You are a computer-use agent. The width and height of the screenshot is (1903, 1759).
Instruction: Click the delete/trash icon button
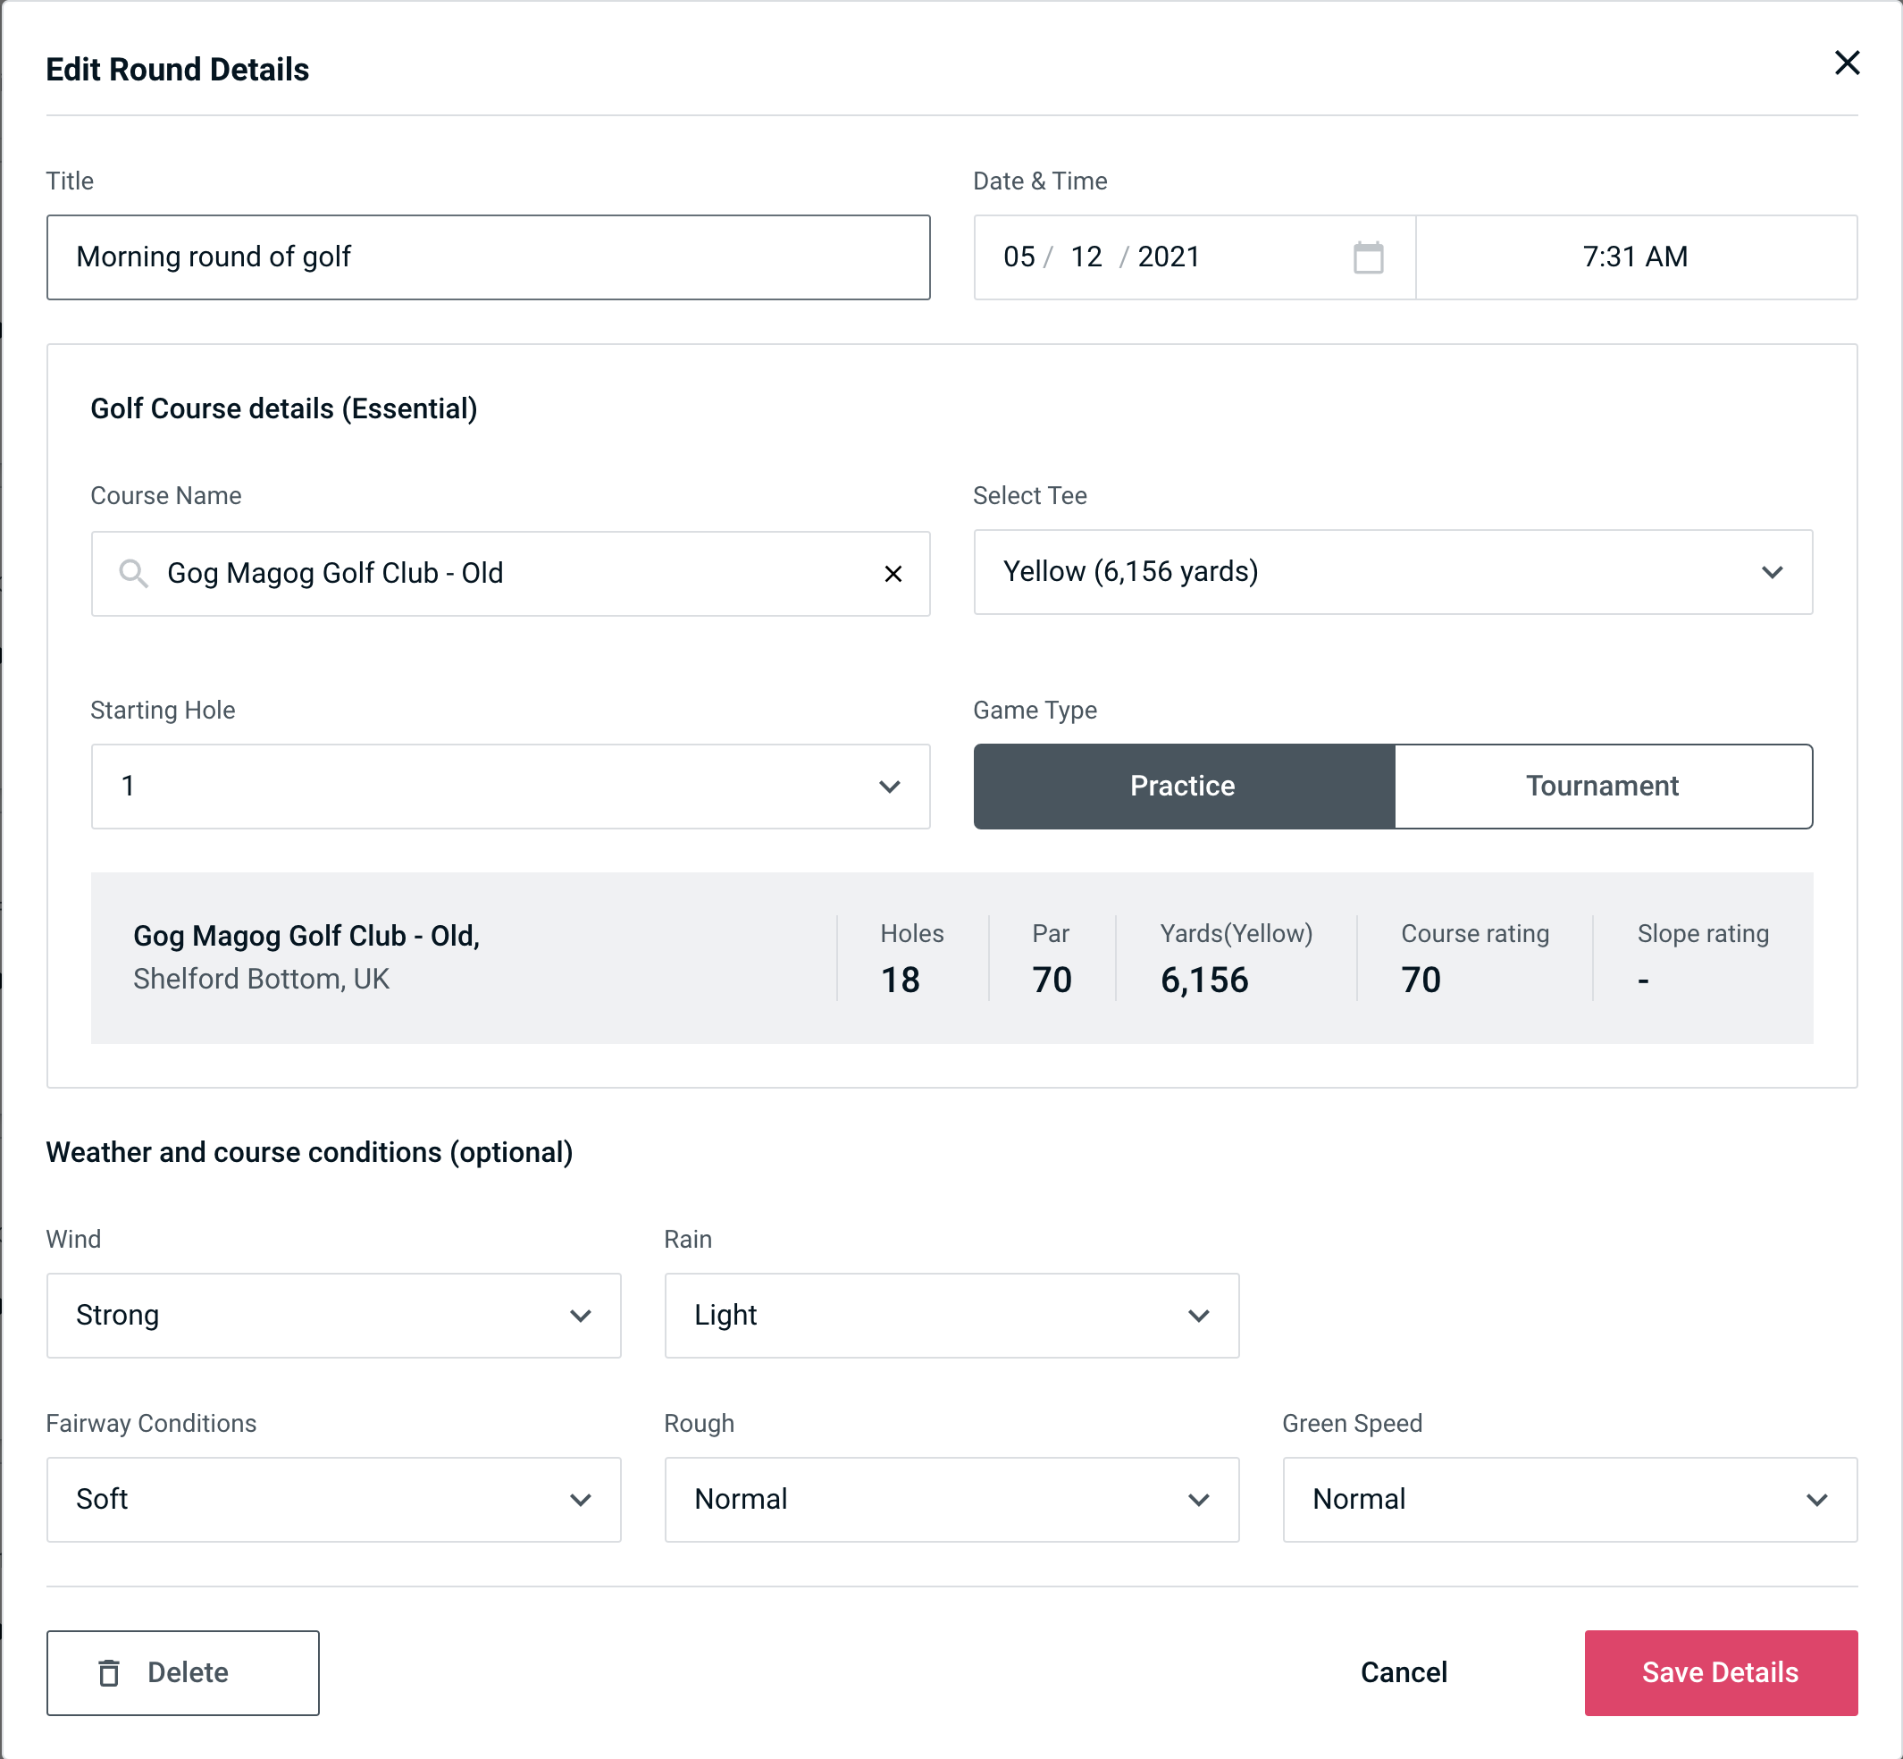pyautogui.click(x=111, y=1673)
